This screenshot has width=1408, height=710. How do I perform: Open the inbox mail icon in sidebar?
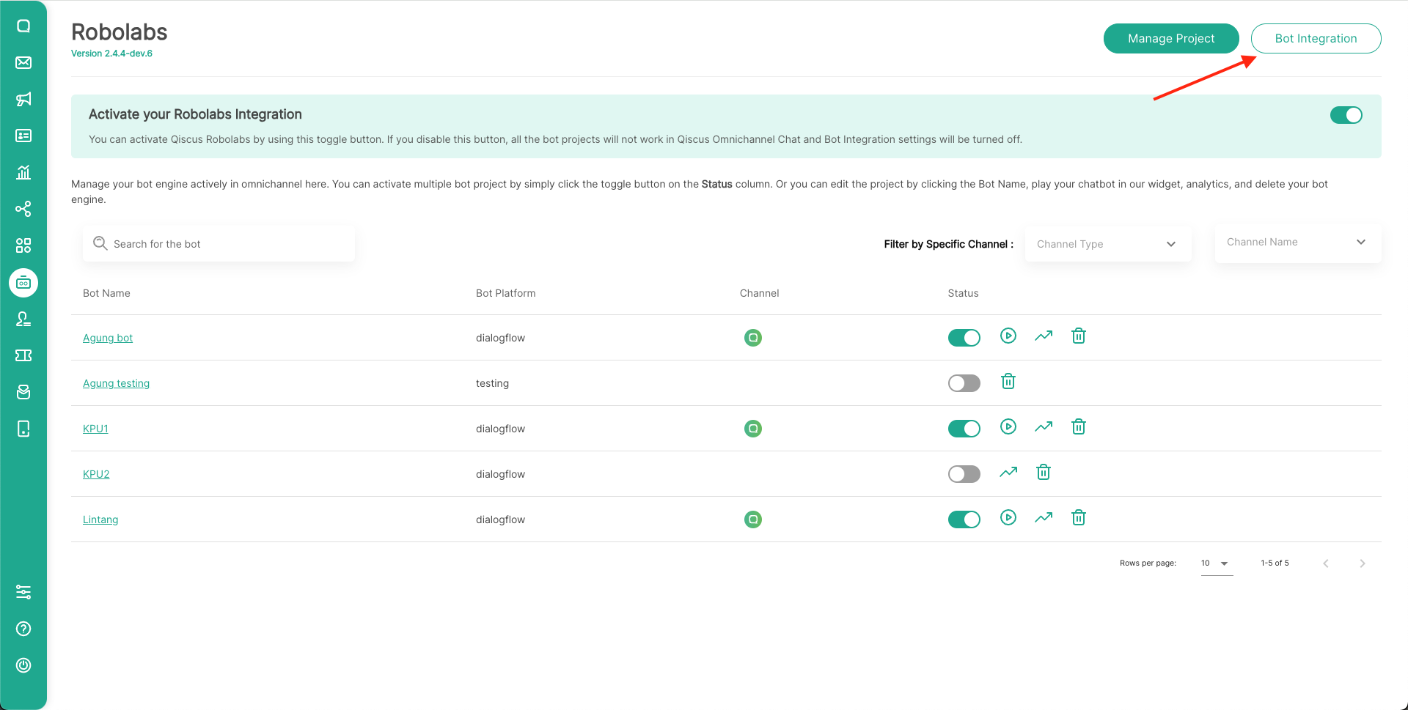pos(23,62)
